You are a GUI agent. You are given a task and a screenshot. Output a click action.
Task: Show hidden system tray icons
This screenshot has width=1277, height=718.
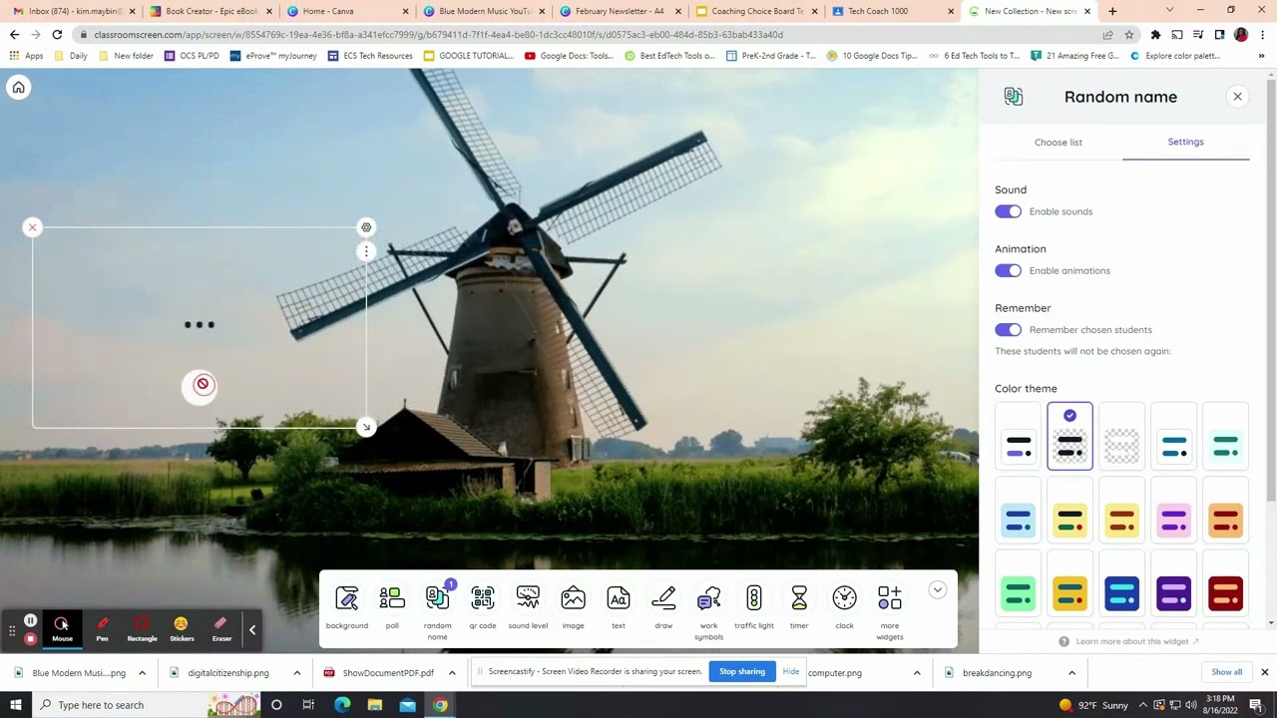pos(1143,705)
